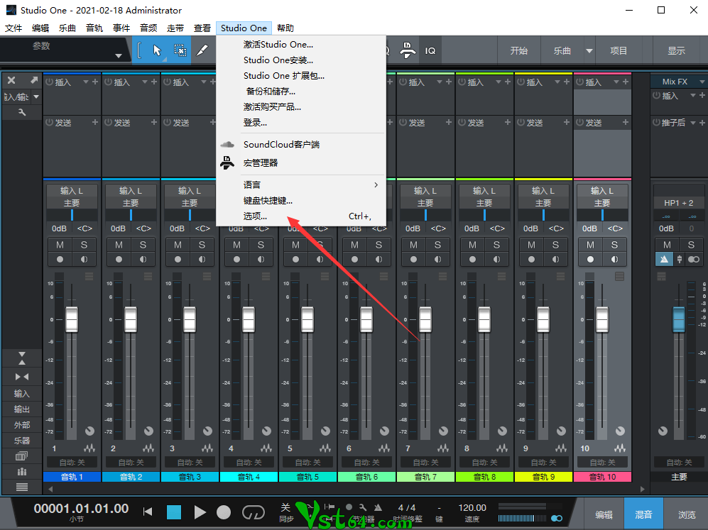Select the Paint pencil tool
Viewport: 708px width, 530px height.
pos(202,50)
